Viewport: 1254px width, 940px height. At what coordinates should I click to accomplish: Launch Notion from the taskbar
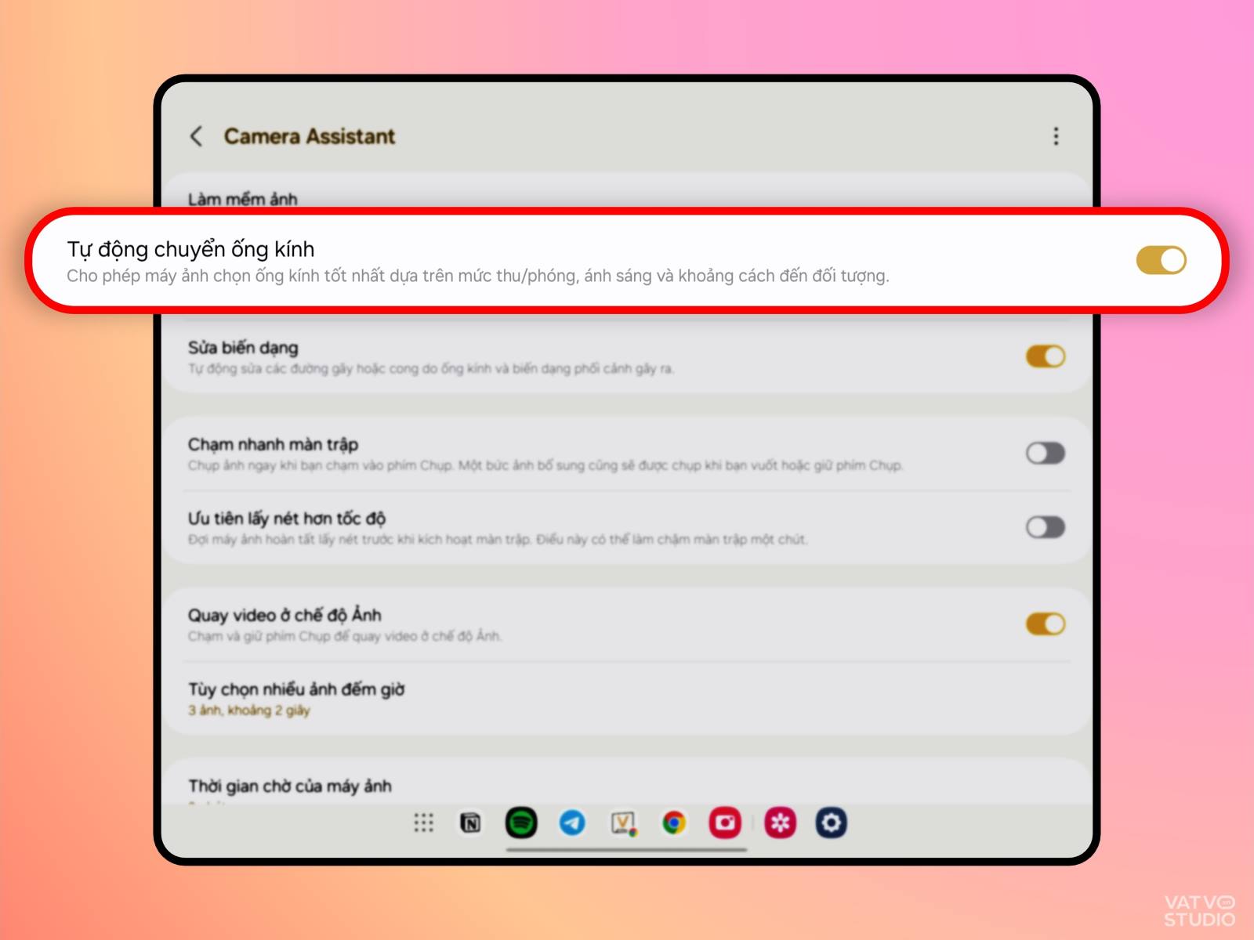point(470,822)
